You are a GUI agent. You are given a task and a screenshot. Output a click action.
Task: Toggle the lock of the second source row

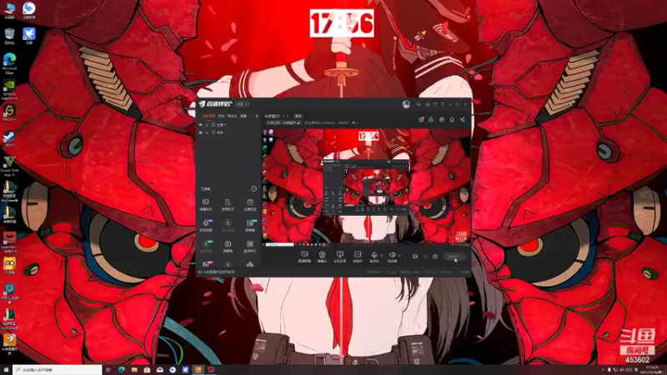click(x=207, y=132)
